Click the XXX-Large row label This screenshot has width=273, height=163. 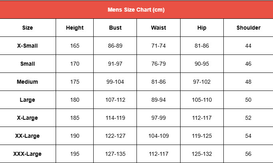(x=28, y=154)
